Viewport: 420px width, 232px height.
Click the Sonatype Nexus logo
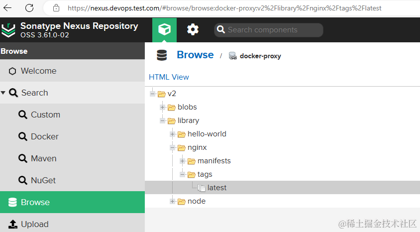pyautogui.click(x=8, y=30)
